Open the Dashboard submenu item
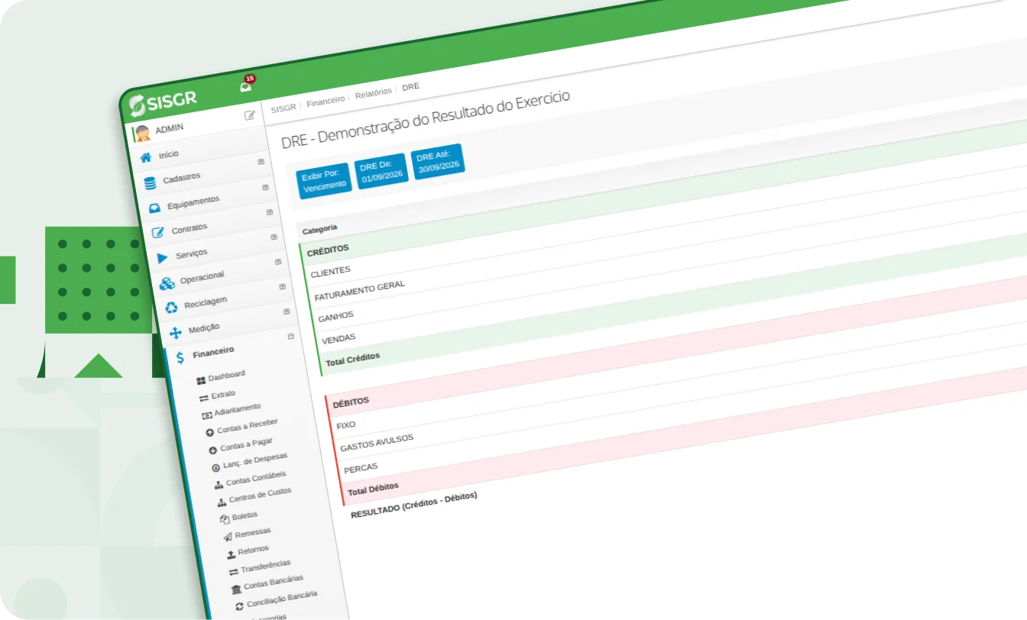 coord(227,376)
